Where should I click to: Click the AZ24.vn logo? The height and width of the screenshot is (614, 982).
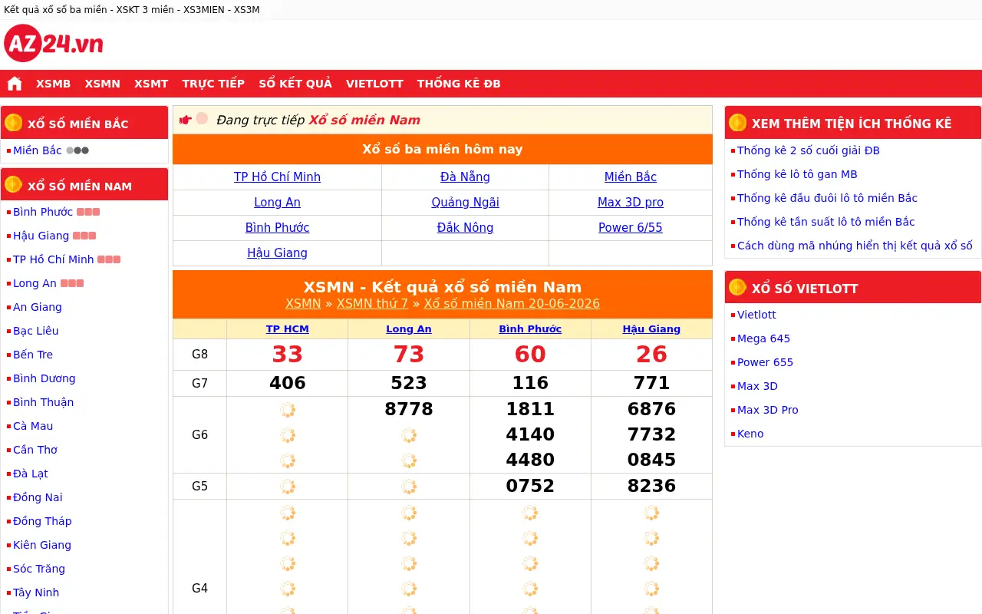click(54, 44)
